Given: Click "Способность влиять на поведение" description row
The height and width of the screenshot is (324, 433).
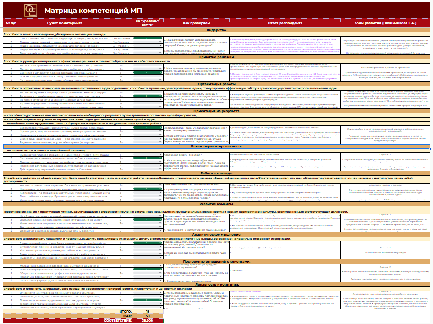Looking at the screenshot, I should [216, 34].
